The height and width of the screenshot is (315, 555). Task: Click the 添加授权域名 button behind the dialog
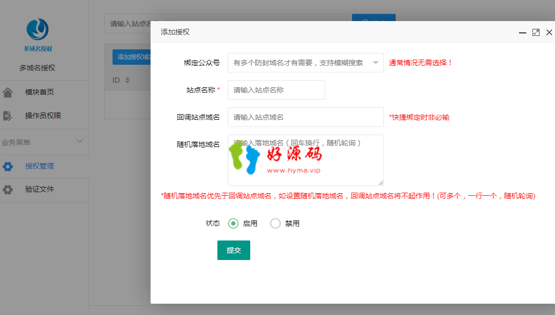coord(132,57)
